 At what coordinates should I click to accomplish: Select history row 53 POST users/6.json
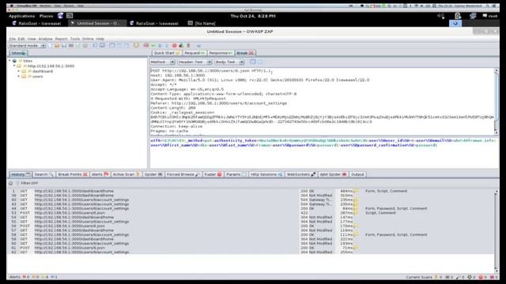pos(251,213)
